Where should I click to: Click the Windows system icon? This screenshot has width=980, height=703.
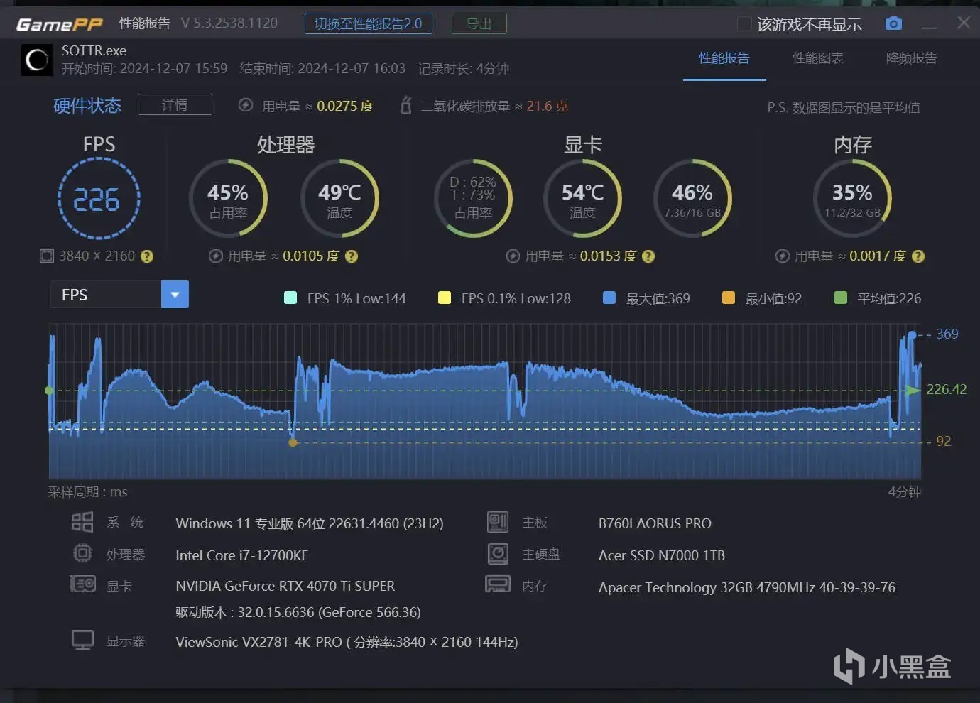point(82,522)
